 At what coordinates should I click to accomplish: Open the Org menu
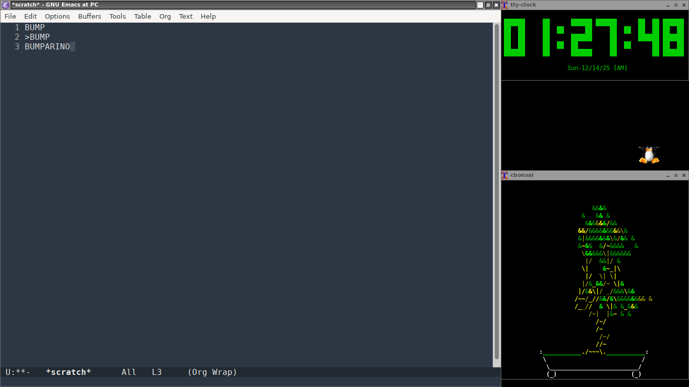pos(165,16)
